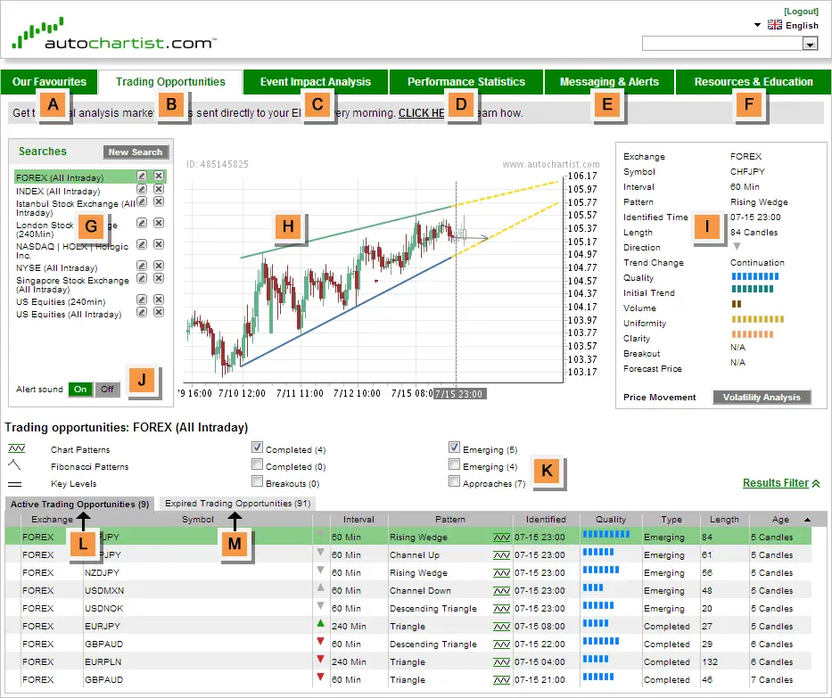Switch to Expired Trading Opportunities tab
This screenshot has height=698, width=832.
pyautogui.click(x=237, y=504)
